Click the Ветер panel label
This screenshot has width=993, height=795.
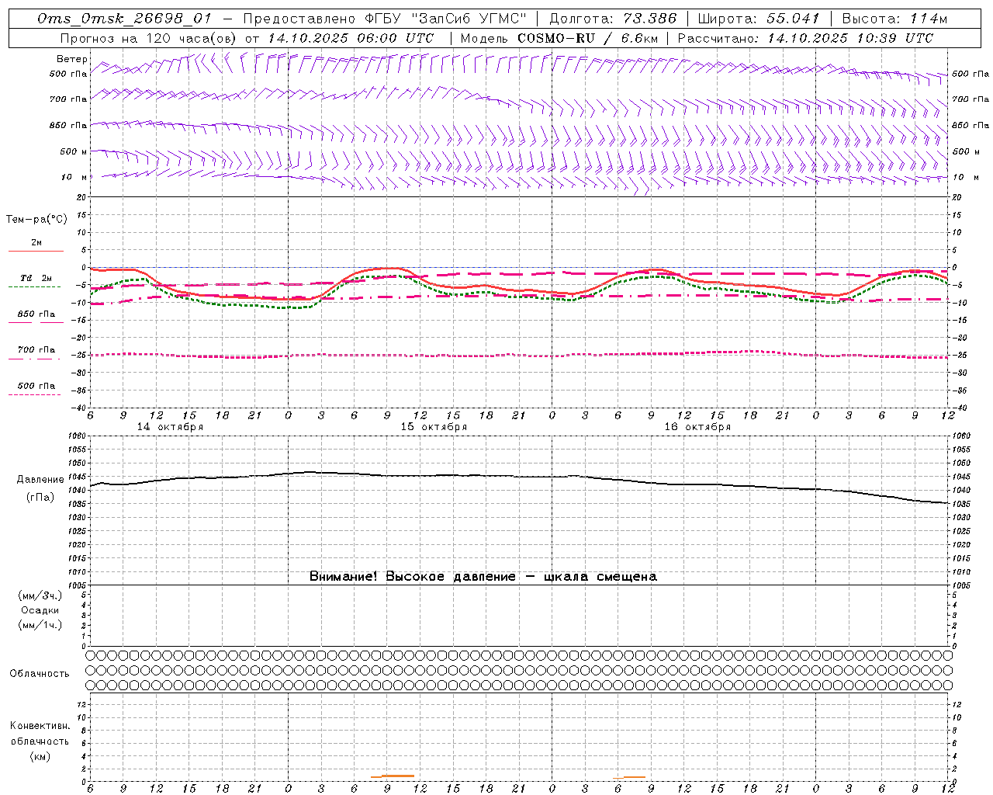pyautogui.click(x=71, y=59)
